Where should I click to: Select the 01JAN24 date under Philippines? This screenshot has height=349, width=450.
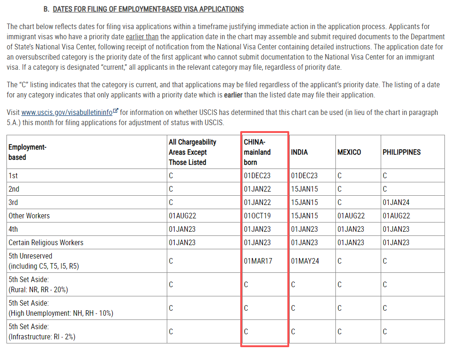[395, 202]
